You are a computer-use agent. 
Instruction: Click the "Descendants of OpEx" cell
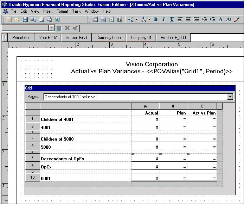point(85,158)
